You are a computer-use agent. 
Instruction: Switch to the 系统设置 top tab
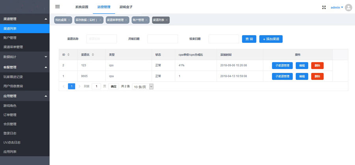tap(82, 7)
